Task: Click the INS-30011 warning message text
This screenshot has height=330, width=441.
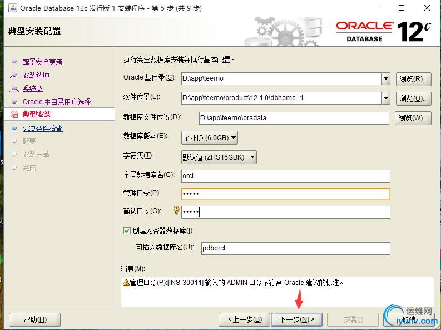Action: 236,283
